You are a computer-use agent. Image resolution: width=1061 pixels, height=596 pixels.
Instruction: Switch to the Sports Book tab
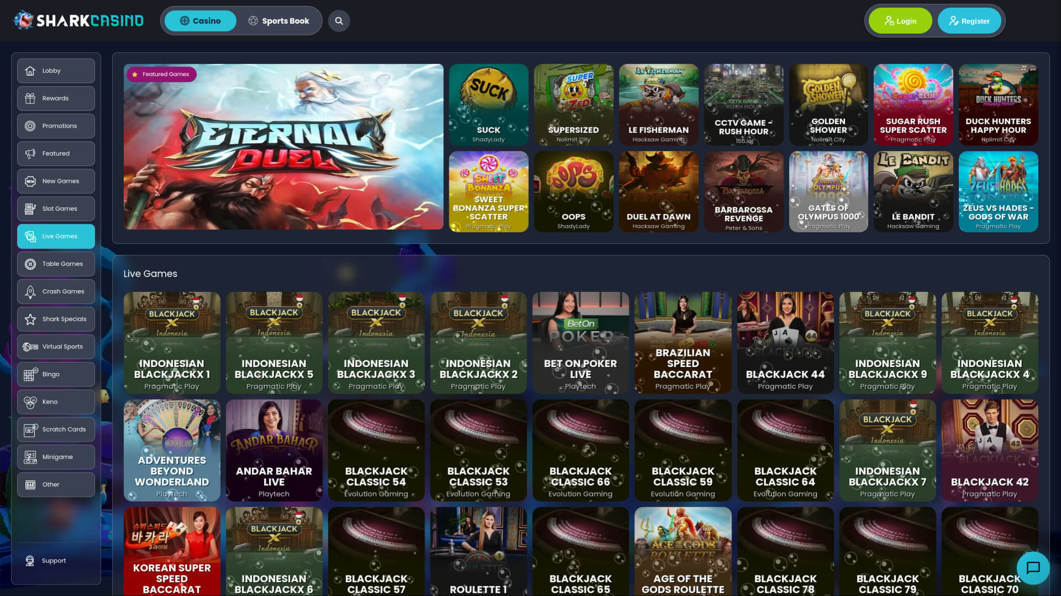pos(279,20)
